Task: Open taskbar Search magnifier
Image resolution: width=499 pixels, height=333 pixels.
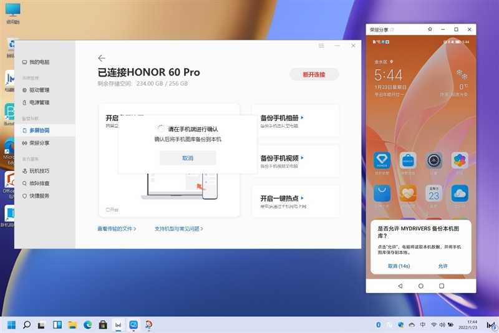Action: tap(27, 325)
